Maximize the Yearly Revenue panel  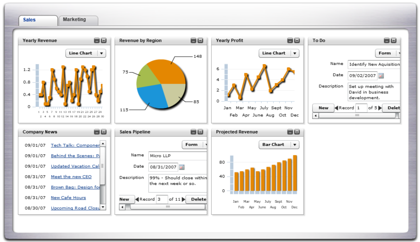[103, 40]
